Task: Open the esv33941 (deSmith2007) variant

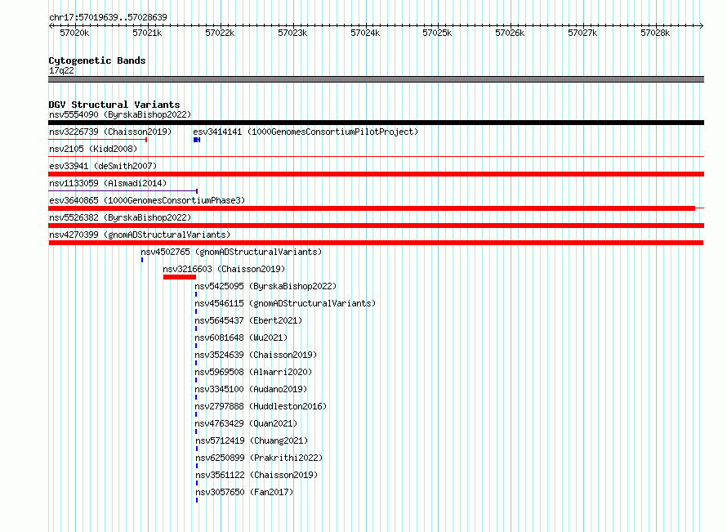Action: [103, 166]
